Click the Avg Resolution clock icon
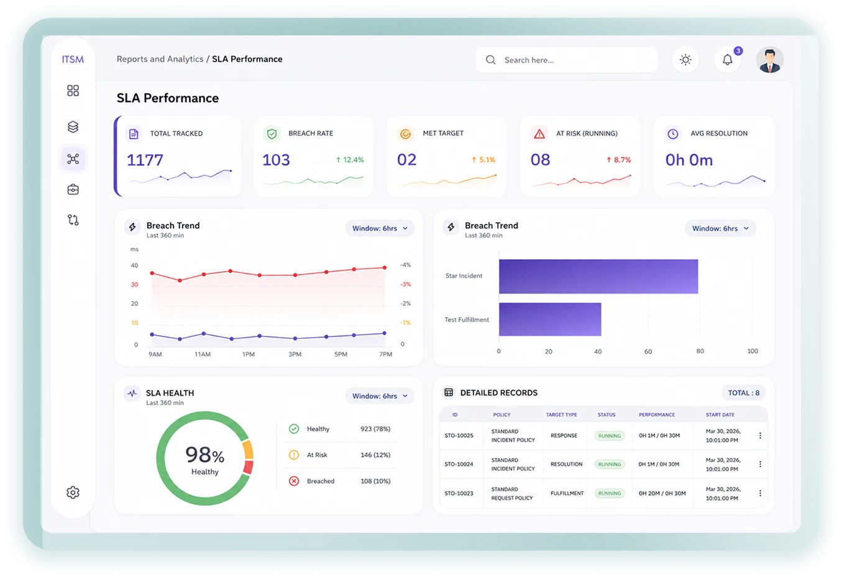Image resolution: width=842 pixels, height=579 pixels. tap(672, 134)
